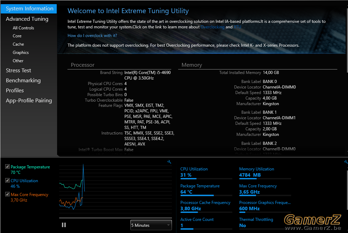348x233 pixels.
Task: Click the monitoring line graph
Action: point(116,191)
